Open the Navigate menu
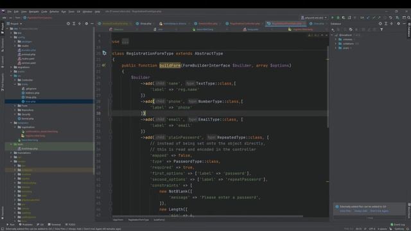Viewport: 411px width, 231px height. click(x=34, y=12)
